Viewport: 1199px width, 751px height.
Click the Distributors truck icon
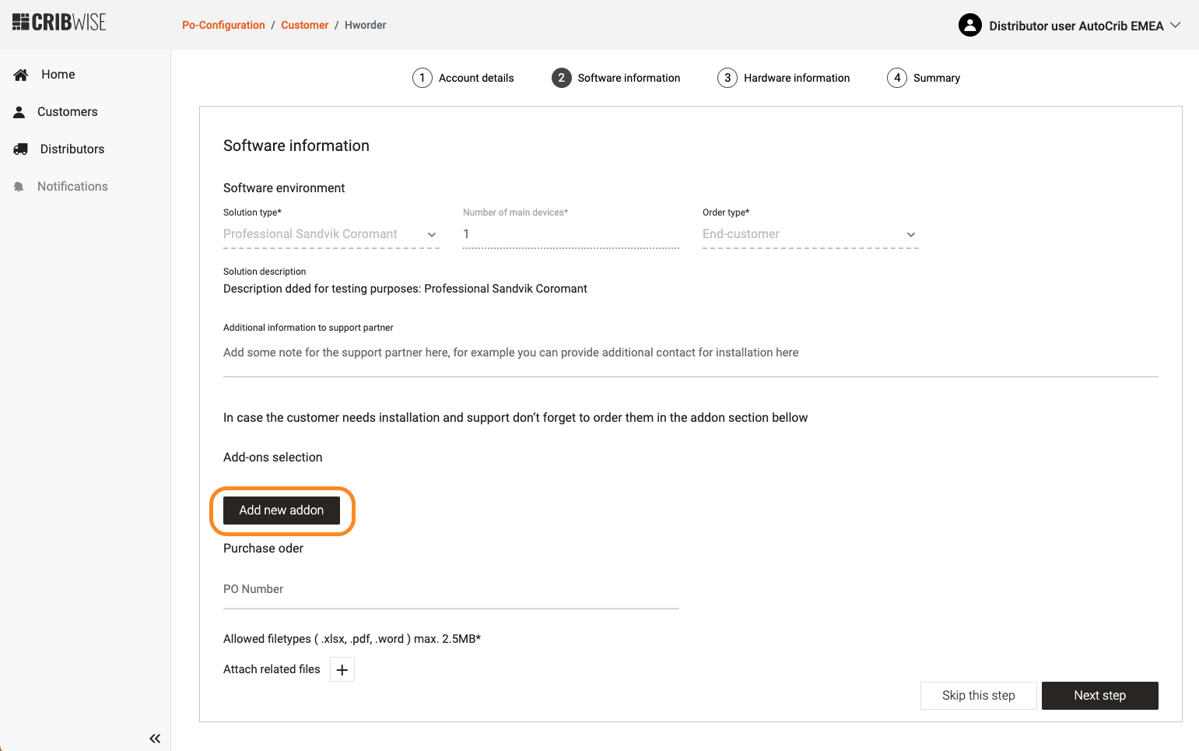coord(21,149)
